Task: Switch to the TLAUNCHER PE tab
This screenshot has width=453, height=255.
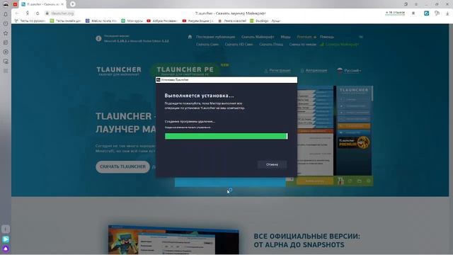Action: (185, 71)
